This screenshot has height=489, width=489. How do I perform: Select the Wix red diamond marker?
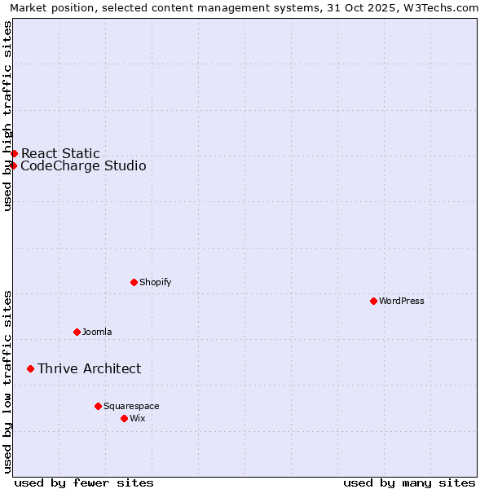pos(124,418)
